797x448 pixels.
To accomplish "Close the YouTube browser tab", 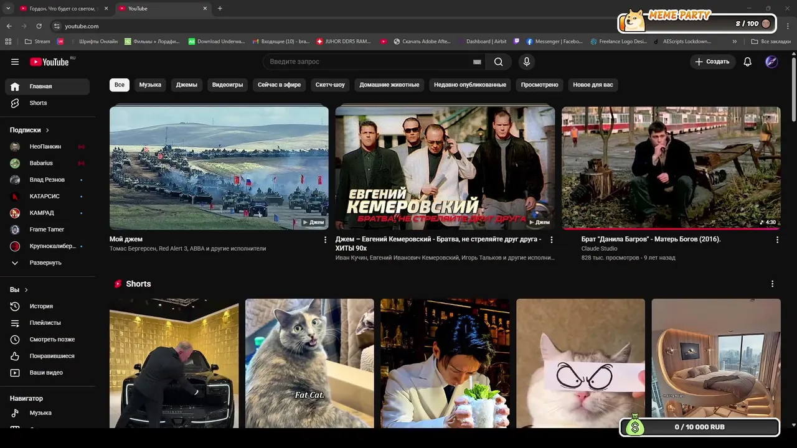I will pos(205,9).
